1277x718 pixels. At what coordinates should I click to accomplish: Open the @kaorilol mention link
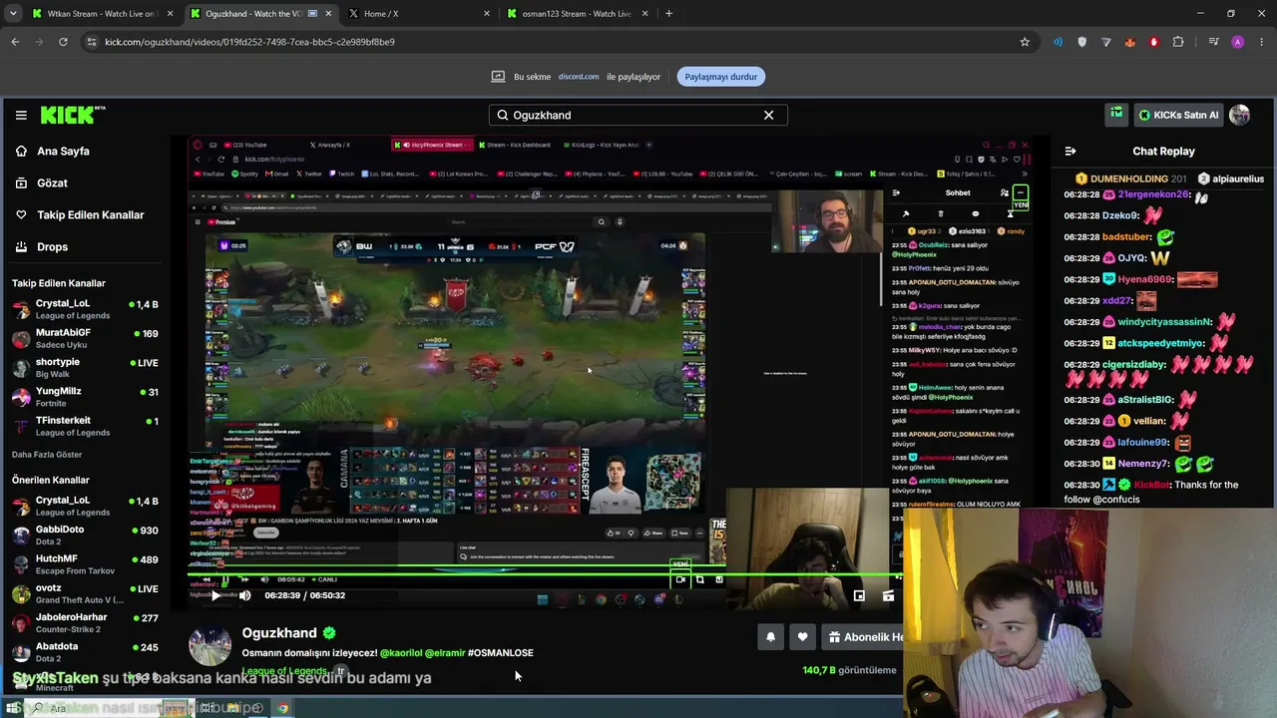tap(400, 653)
